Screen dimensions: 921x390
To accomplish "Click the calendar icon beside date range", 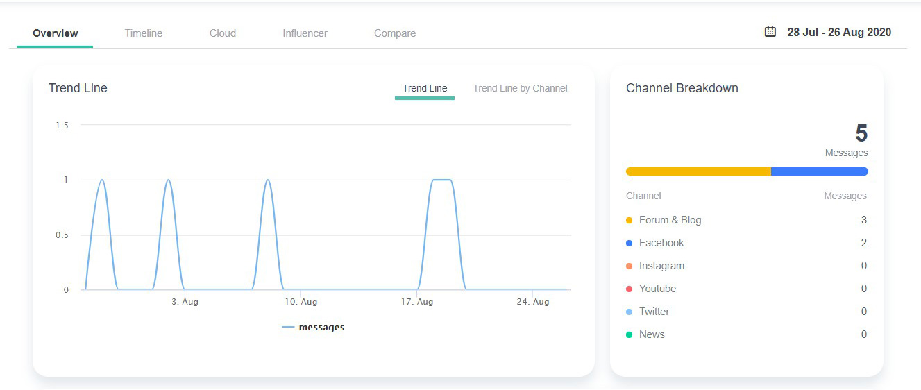I will pos(770,32).
